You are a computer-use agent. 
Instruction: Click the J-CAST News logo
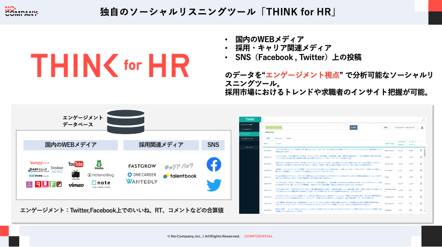tap(38, 170)
